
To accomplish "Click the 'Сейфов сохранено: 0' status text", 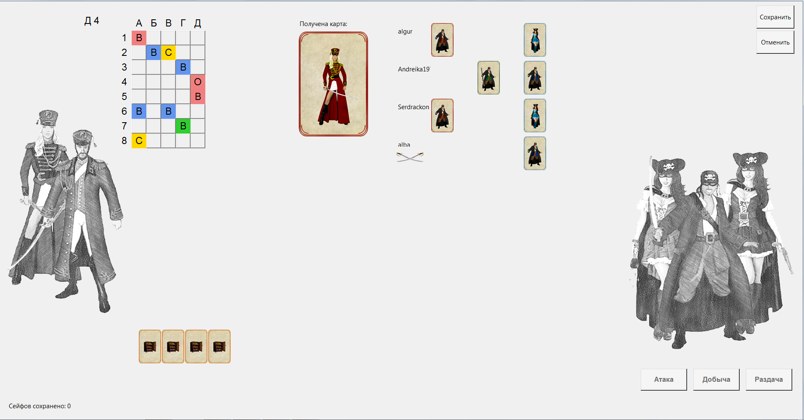I will (40, 406).
